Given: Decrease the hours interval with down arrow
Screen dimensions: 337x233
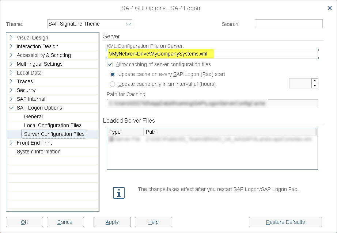Looking at the screenshot, I should [315, 86].
